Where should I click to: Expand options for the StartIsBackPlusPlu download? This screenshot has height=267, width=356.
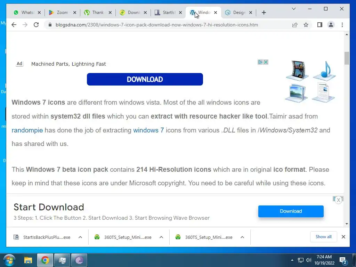[x=80, y=237]
